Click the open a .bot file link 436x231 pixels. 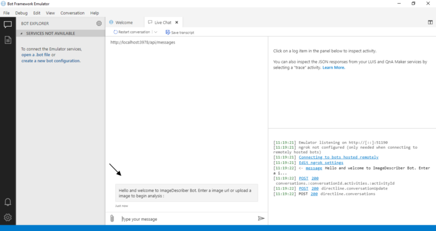[x=36, y=55]
